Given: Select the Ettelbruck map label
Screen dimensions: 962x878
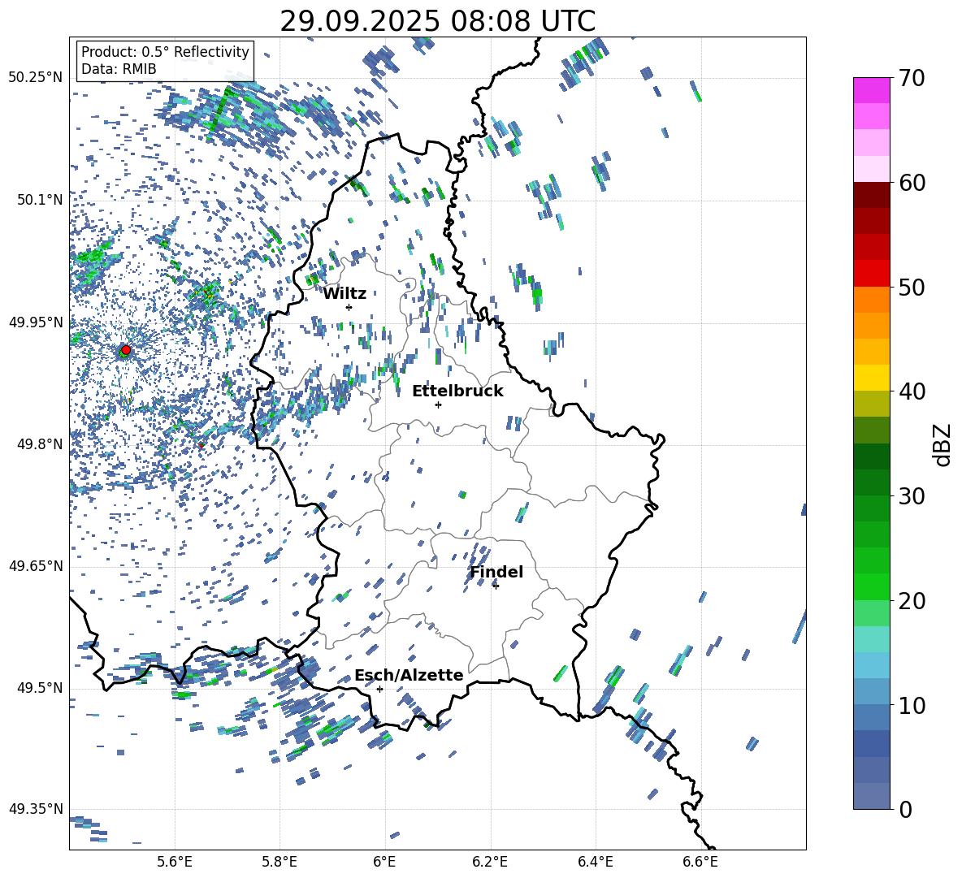Looking at the screenshot, I should [457, 391].
